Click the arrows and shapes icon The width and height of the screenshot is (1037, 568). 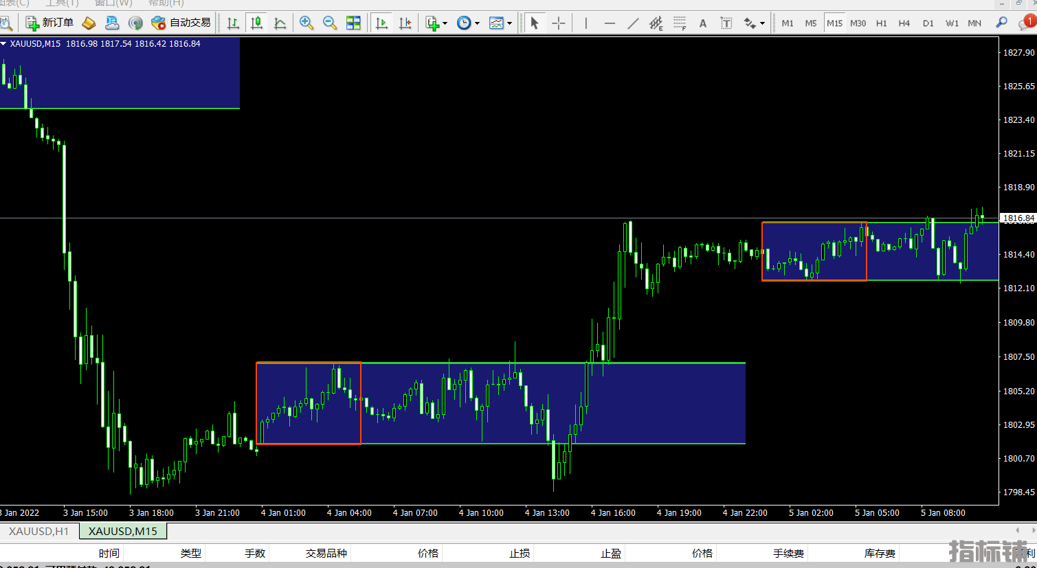[x=750, y=23]
